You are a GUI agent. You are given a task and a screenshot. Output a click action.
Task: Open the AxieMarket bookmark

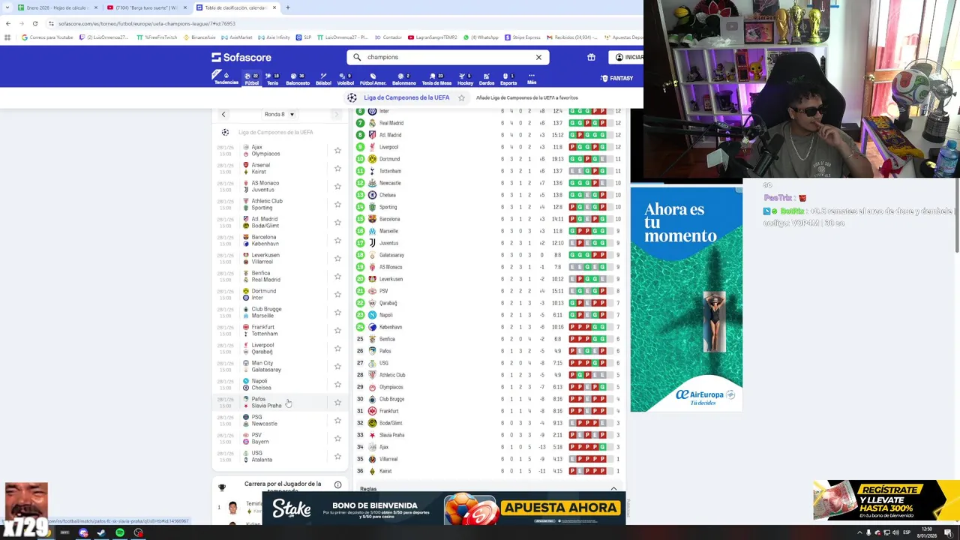(237, 37)
